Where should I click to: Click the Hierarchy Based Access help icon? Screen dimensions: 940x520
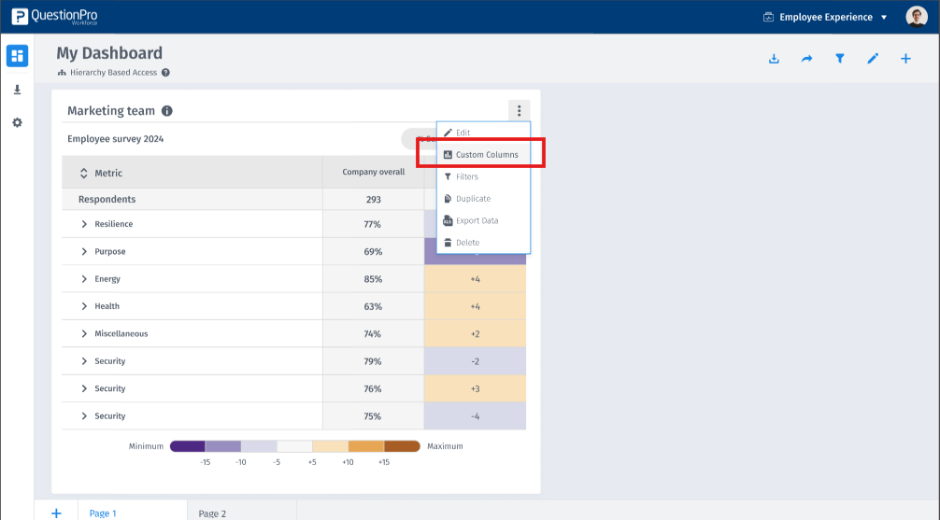click(x=165, y=73)
